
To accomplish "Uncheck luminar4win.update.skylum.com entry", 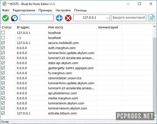I will [3, 83].
